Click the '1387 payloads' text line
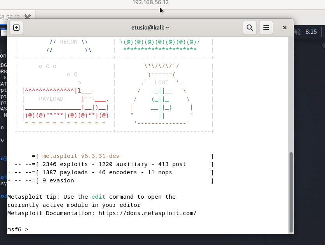The width and height of the screenshot is (325, 245). pos(65,172)
